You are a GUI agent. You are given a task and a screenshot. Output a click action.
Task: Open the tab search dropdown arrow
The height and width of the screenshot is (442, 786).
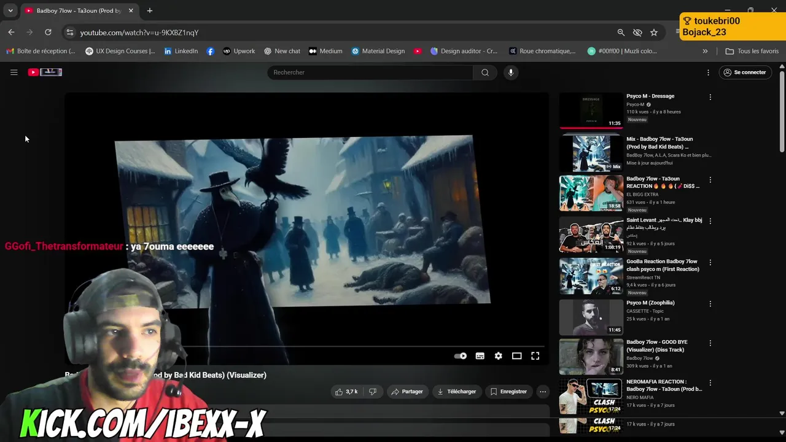click(x=10, y=10)
